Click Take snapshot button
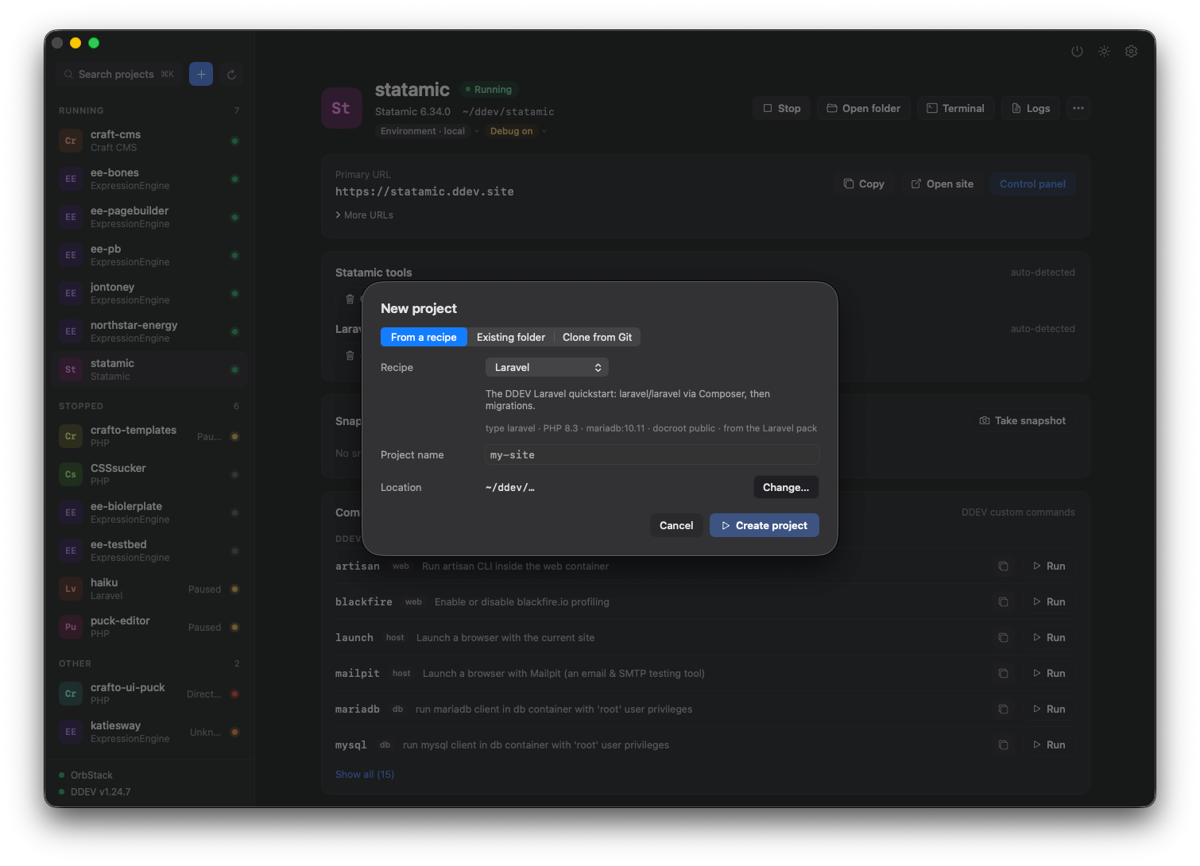The image size is (1200, 866). point(1023,420)
